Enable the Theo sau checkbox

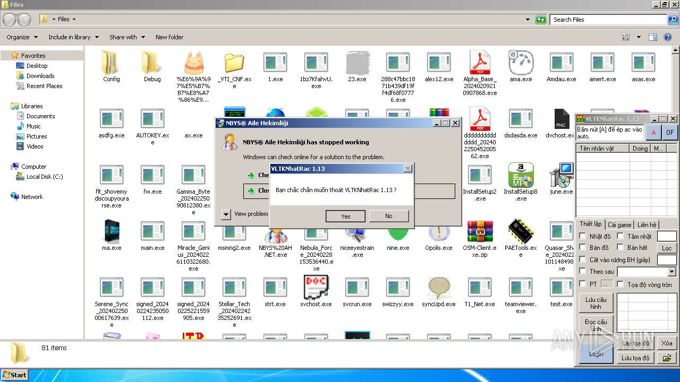click(583, 271)
